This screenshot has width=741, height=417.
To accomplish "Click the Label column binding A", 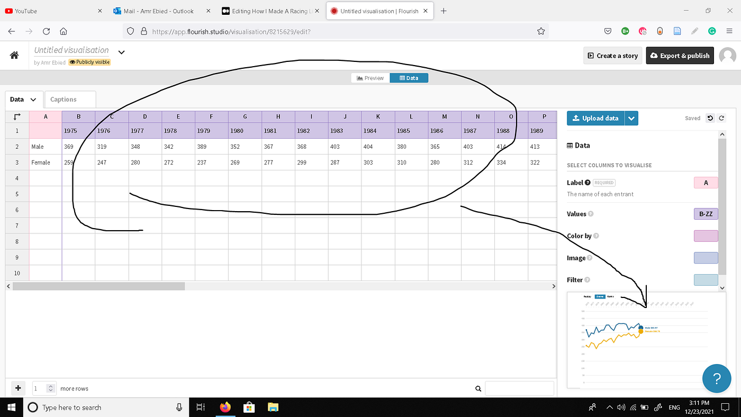I will (706, 183).
